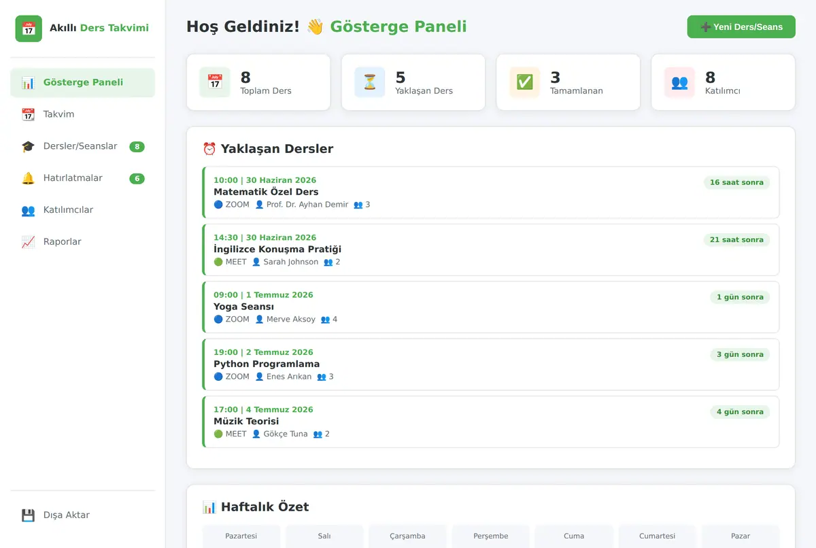Go to Katılımcılar in the sidebar
Screen dimensions: 816x548
click(82, 210)
